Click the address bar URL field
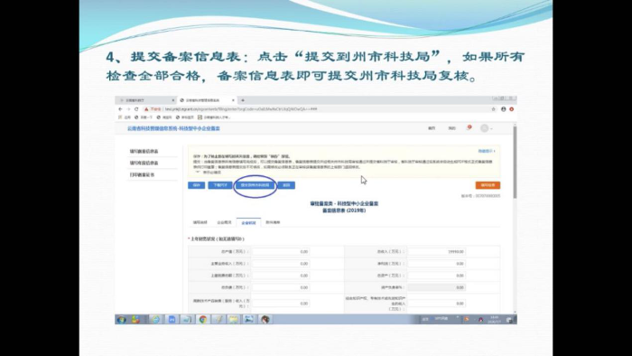 (x=319, y=109)
